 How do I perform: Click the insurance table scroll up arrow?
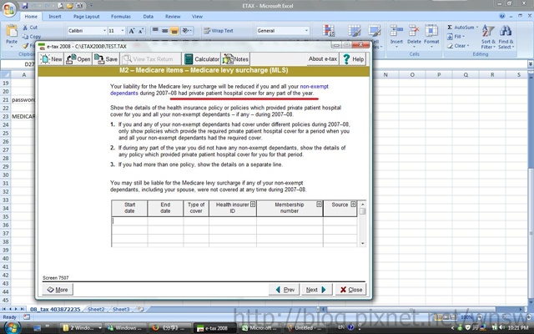(x=363, y=204)
